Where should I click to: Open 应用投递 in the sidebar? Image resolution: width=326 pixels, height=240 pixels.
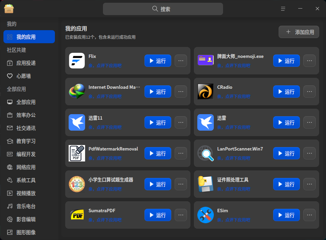pos(29,63)
